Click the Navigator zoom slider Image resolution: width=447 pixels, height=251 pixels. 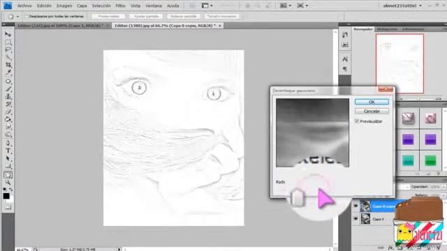[419, 98]
